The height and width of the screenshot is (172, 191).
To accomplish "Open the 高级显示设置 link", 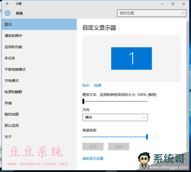I will 93,159.
